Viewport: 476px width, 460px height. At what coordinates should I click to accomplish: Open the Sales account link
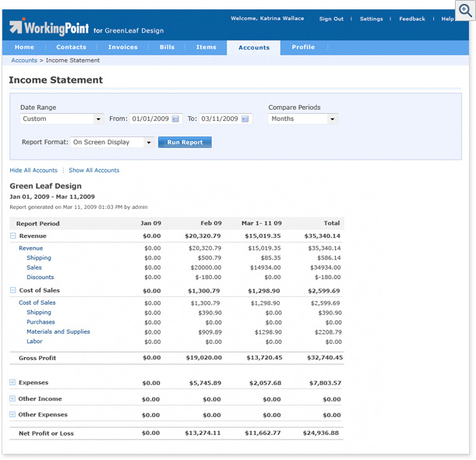[x=34, y=267]
